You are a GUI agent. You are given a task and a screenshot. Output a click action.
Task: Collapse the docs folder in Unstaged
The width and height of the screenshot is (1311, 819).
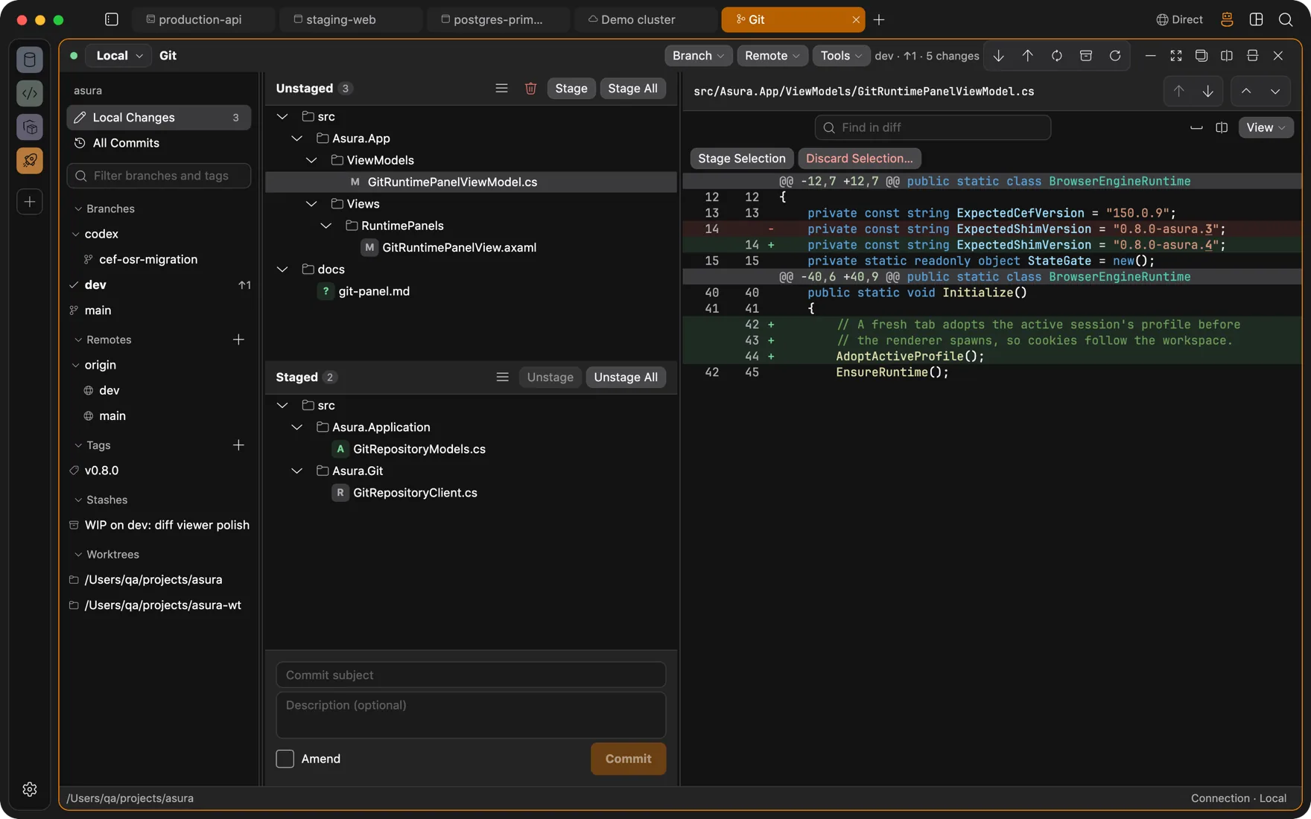[282, 270]
